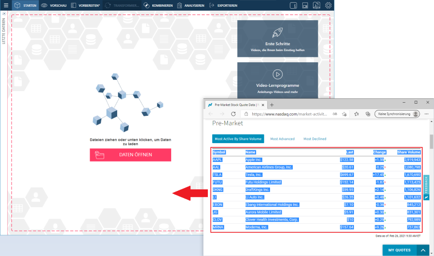
Task: Go to the Exportieren tab
Action: point(223,5)
